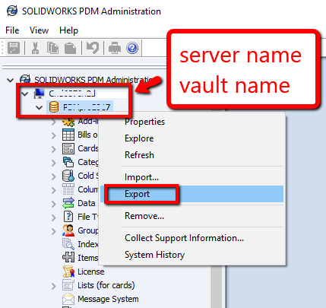
Task: Expand the Bills of Materials node
Action: point(53,135)
